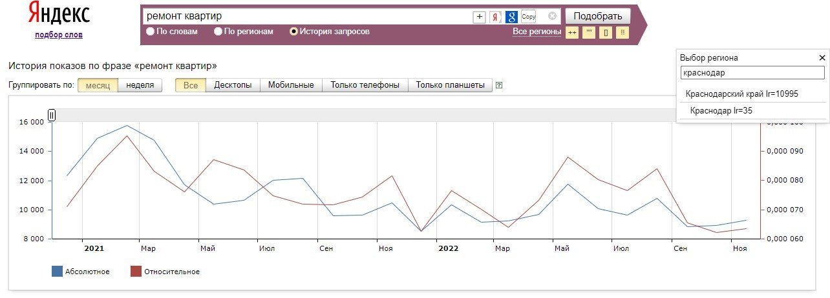Switch to the 'Только планшеты' tab
The image size is (830, 298).
(450, 85)
